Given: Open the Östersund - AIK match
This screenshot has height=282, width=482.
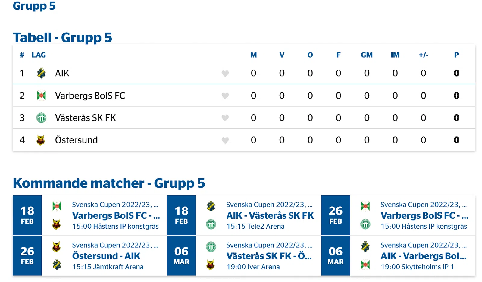Looking at the screenshot, I should 106,256.
